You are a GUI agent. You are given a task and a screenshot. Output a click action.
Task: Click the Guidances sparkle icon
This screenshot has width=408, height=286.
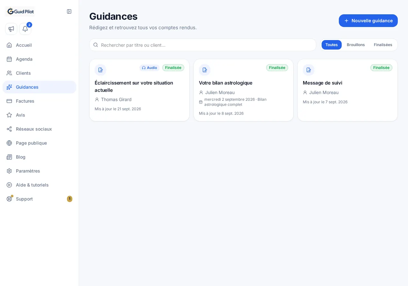point(9,87)
